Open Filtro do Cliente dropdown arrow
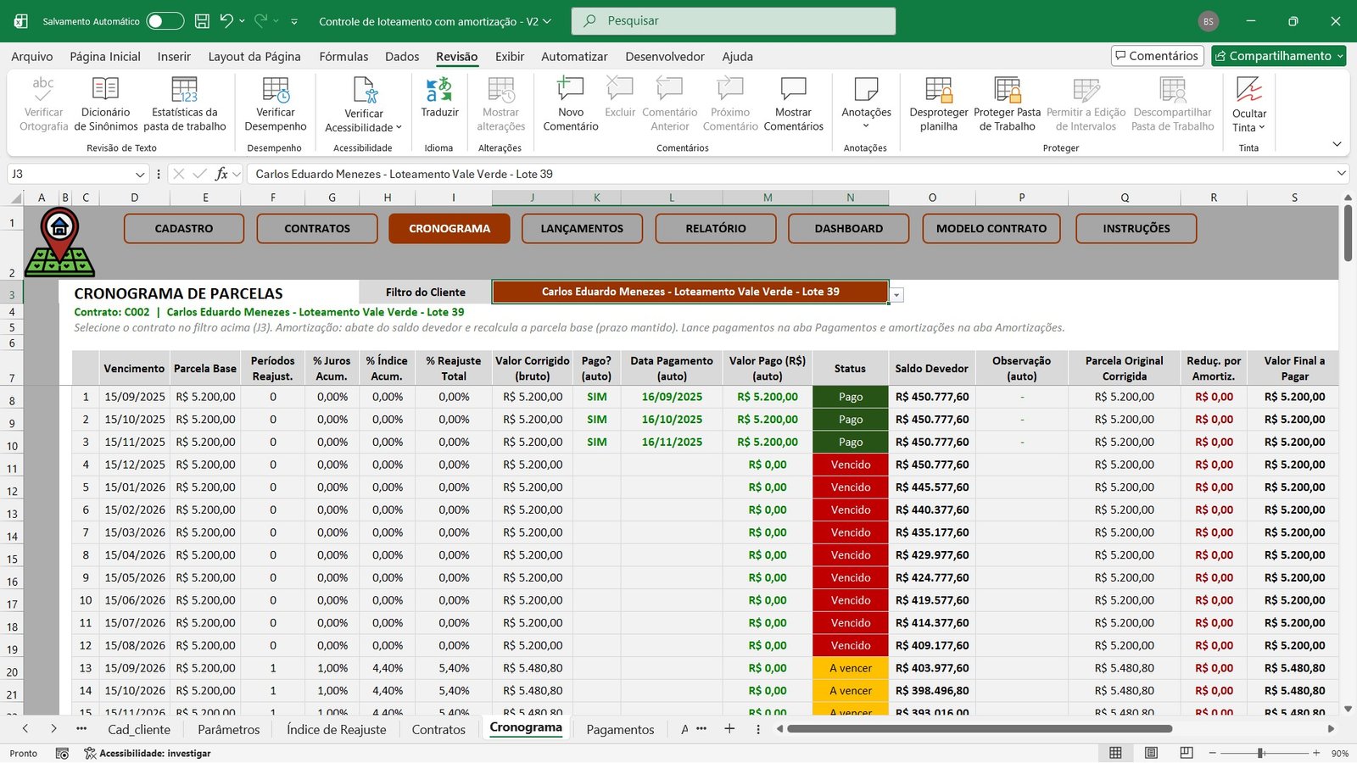The image size is (1357, 763). [896, 295]
